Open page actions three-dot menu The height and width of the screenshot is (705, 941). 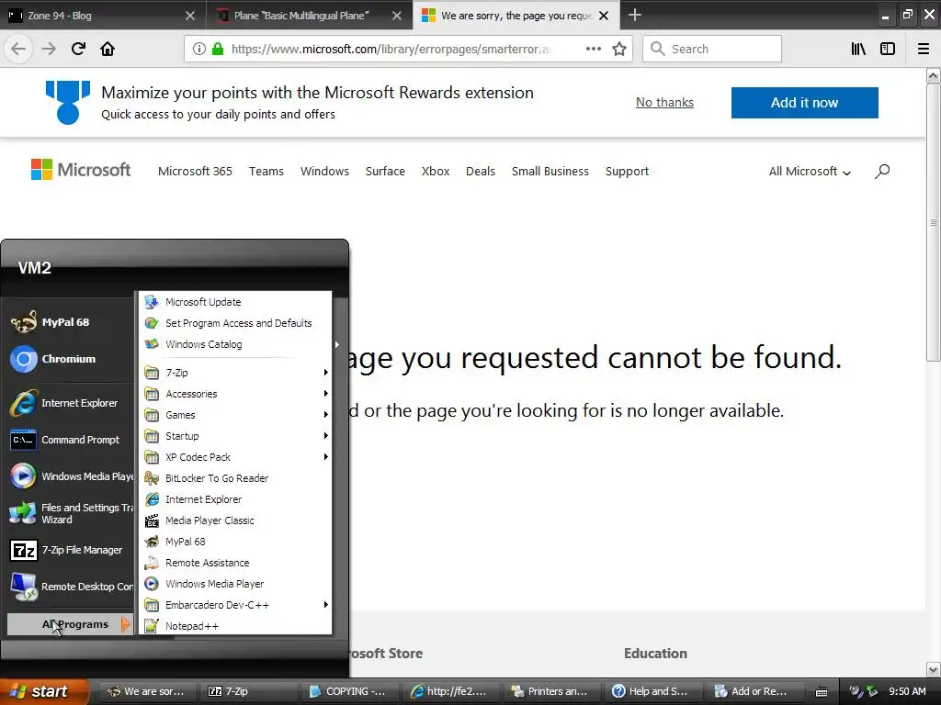click(594, 49)
